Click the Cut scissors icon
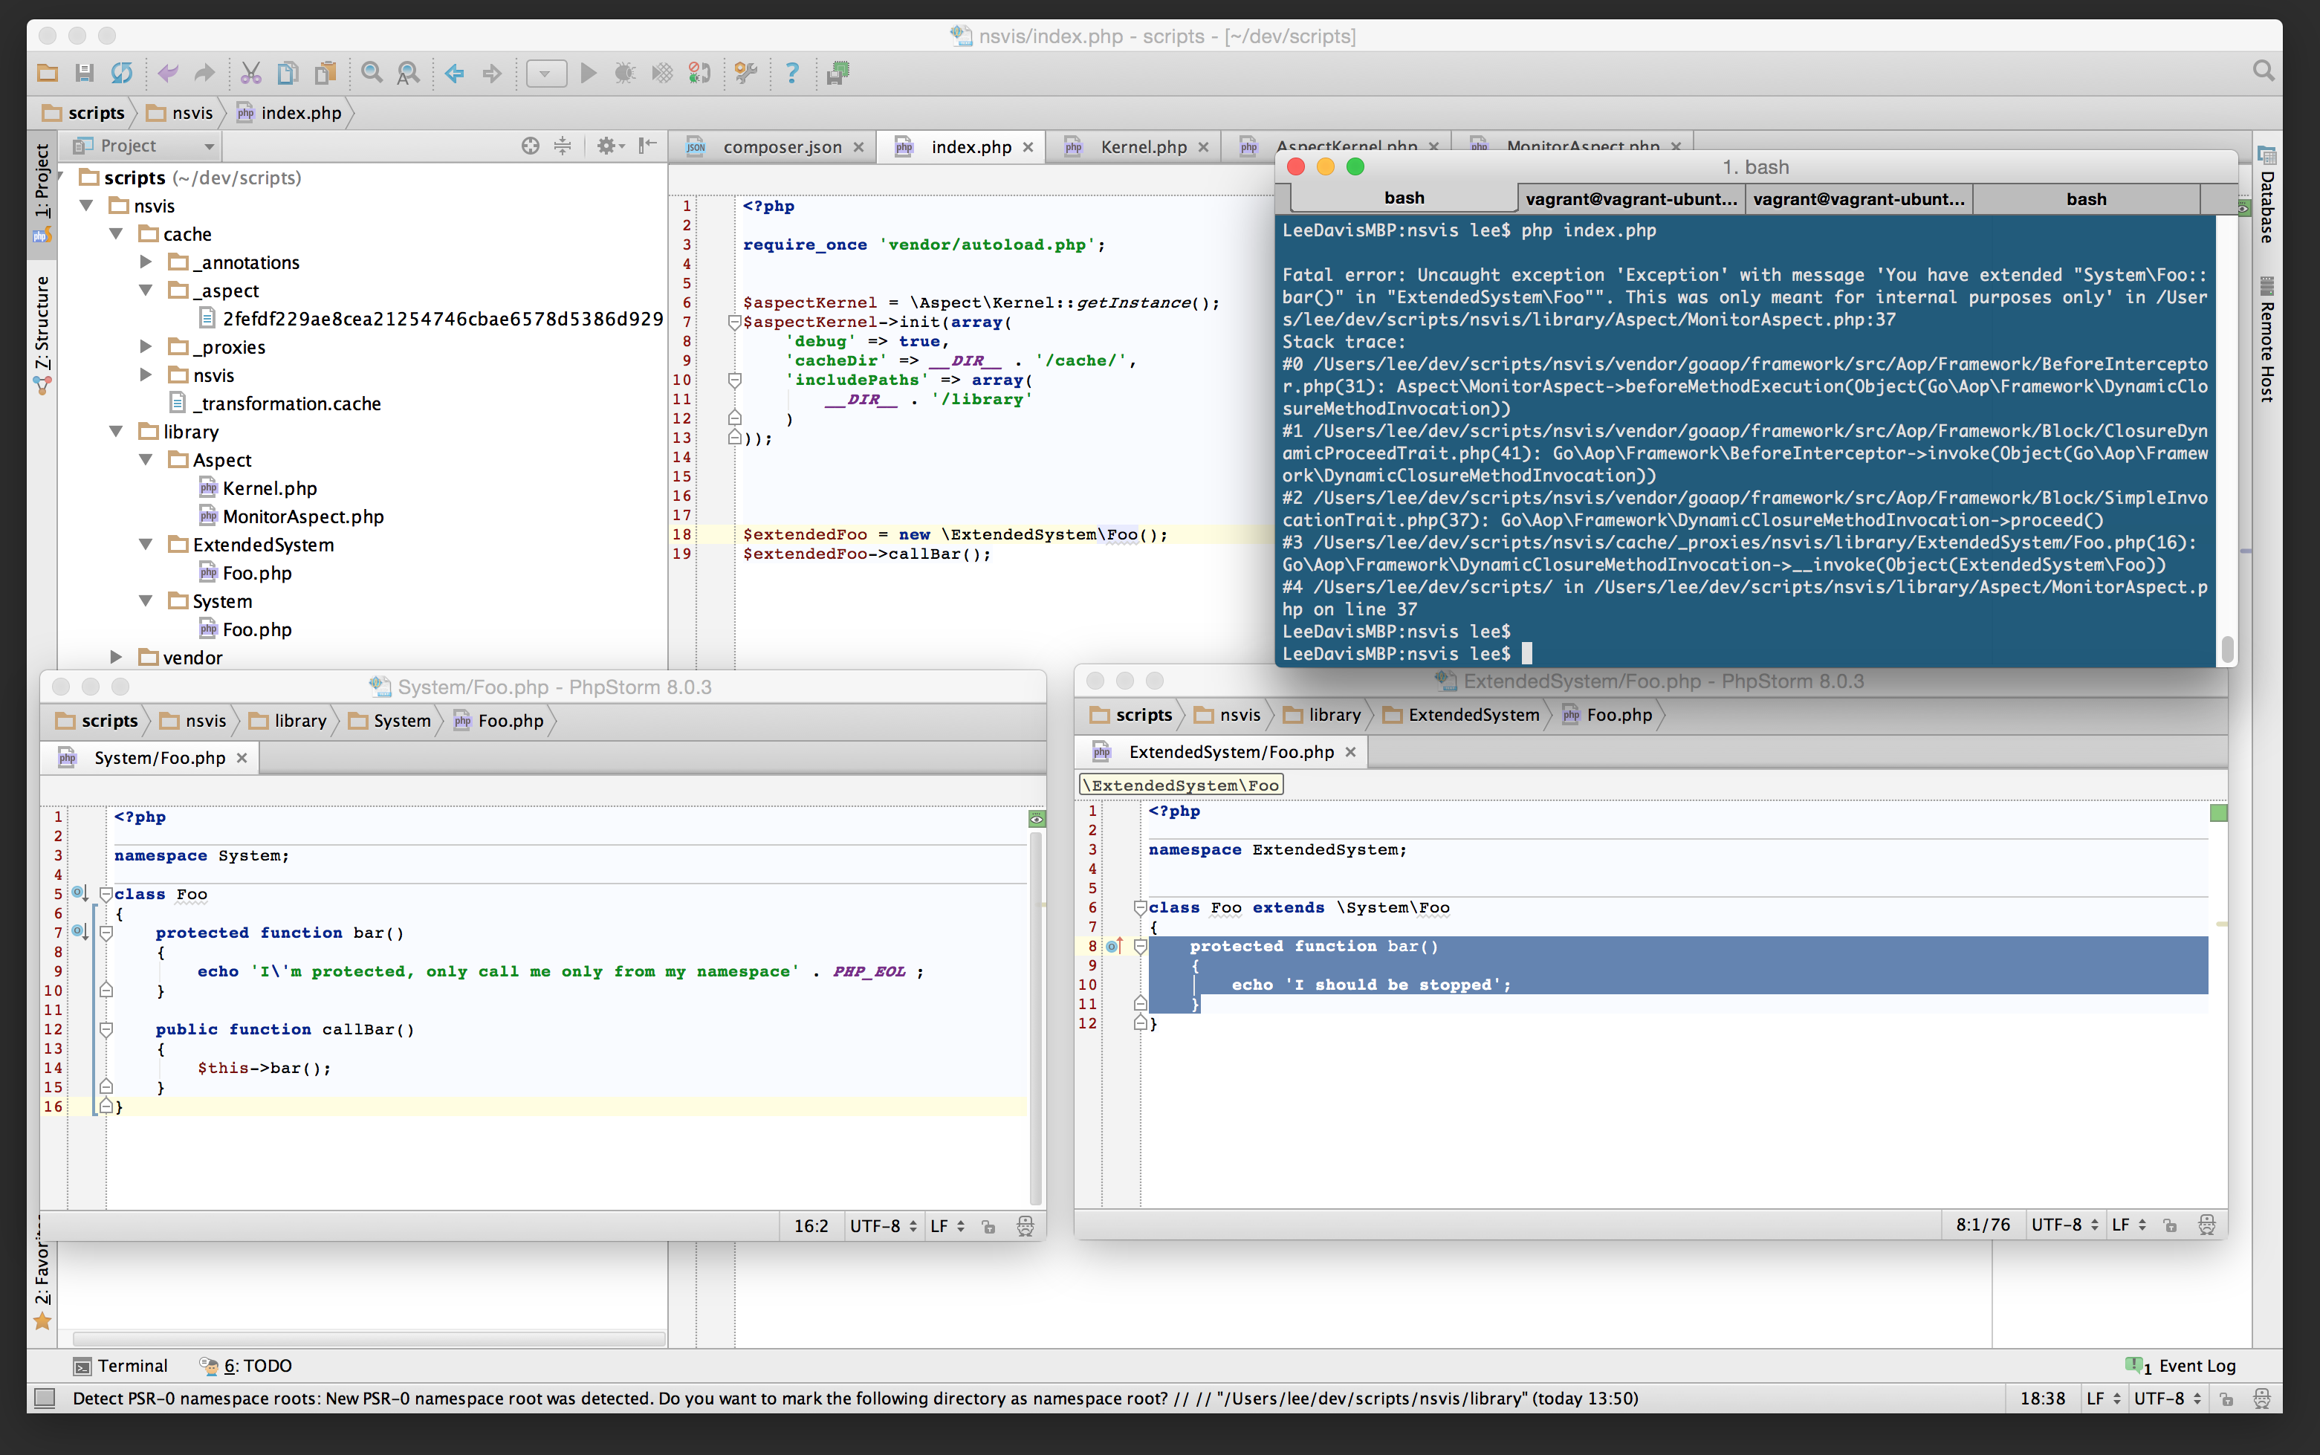The height and width of the screenshot is (1455, 2320). (251, 73)
